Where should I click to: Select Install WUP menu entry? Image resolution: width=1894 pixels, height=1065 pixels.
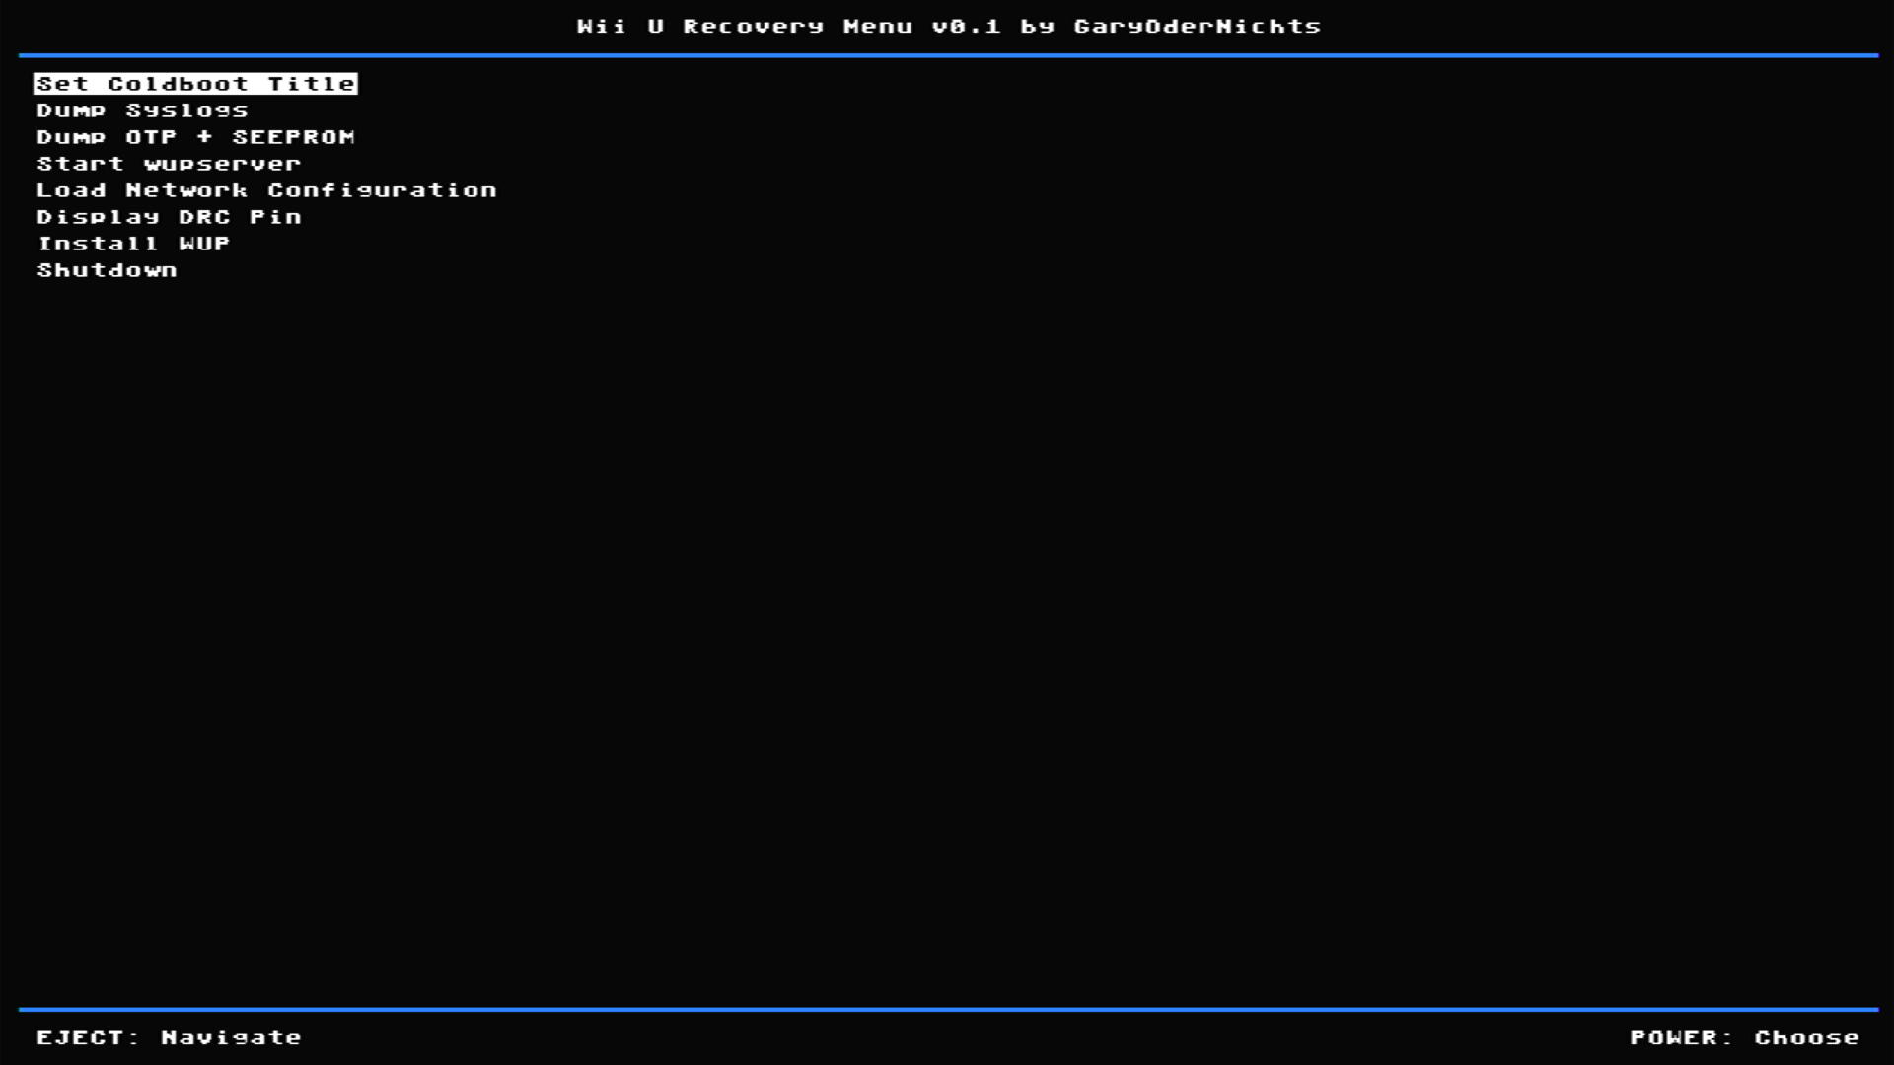(133, 244)
